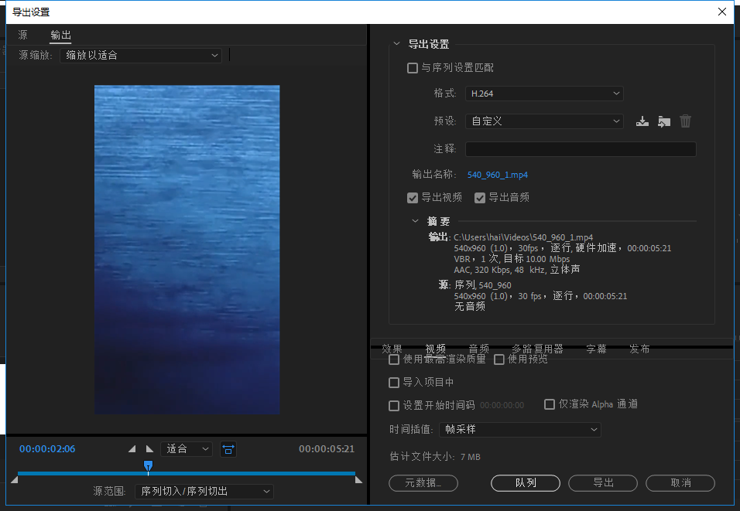Screen dimensions: 740x511
Task: Click the save preset icon
Action: 642,121
